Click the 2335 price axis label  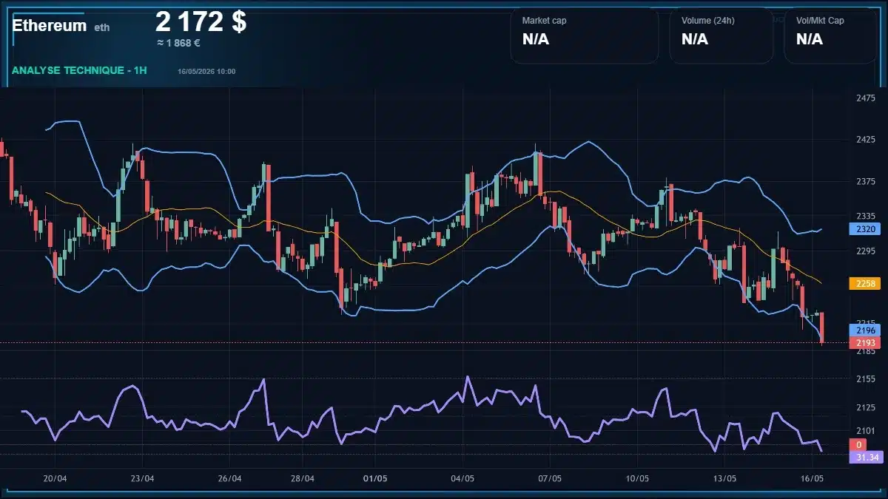point(865,216)
